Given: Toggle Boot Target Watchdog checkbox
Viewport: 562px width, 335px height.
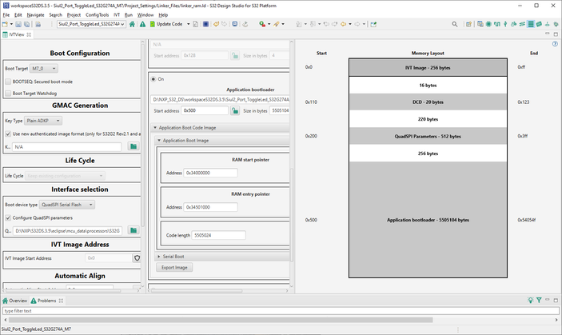Looking at the screenshot, I should click(x=9, y=93).
